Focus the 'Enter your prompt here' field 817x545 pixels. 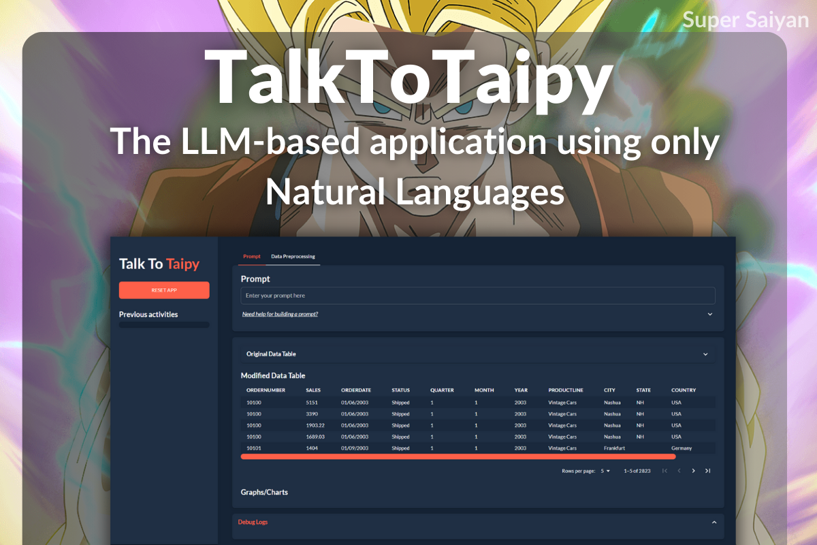478,296
